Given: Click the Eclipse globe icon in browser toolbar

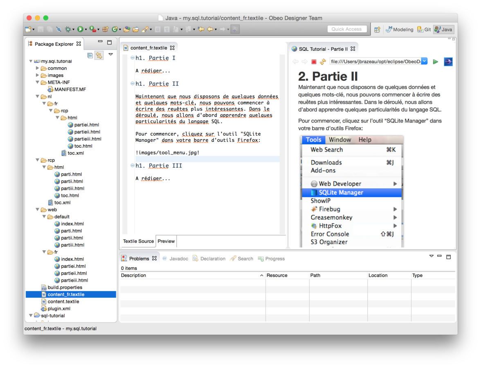Looking at the screenshot, I should 448,62.
